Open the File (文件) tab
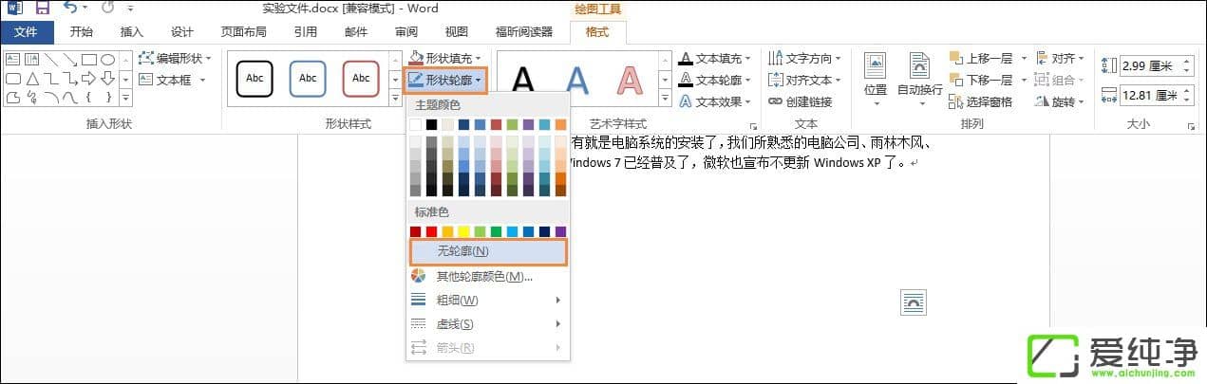 (28, 31)
